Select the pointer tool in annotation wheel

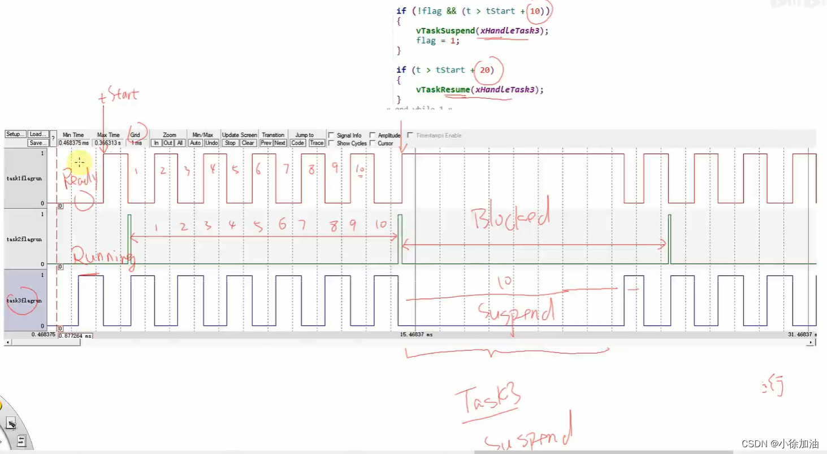(x=11, y=424)
